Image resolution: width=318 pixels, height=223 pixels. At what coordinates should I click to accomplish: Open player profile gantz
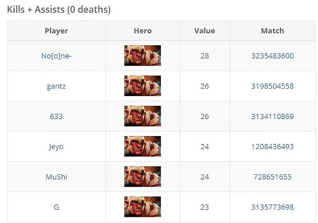pyautogui.click(x=56, y=86)
